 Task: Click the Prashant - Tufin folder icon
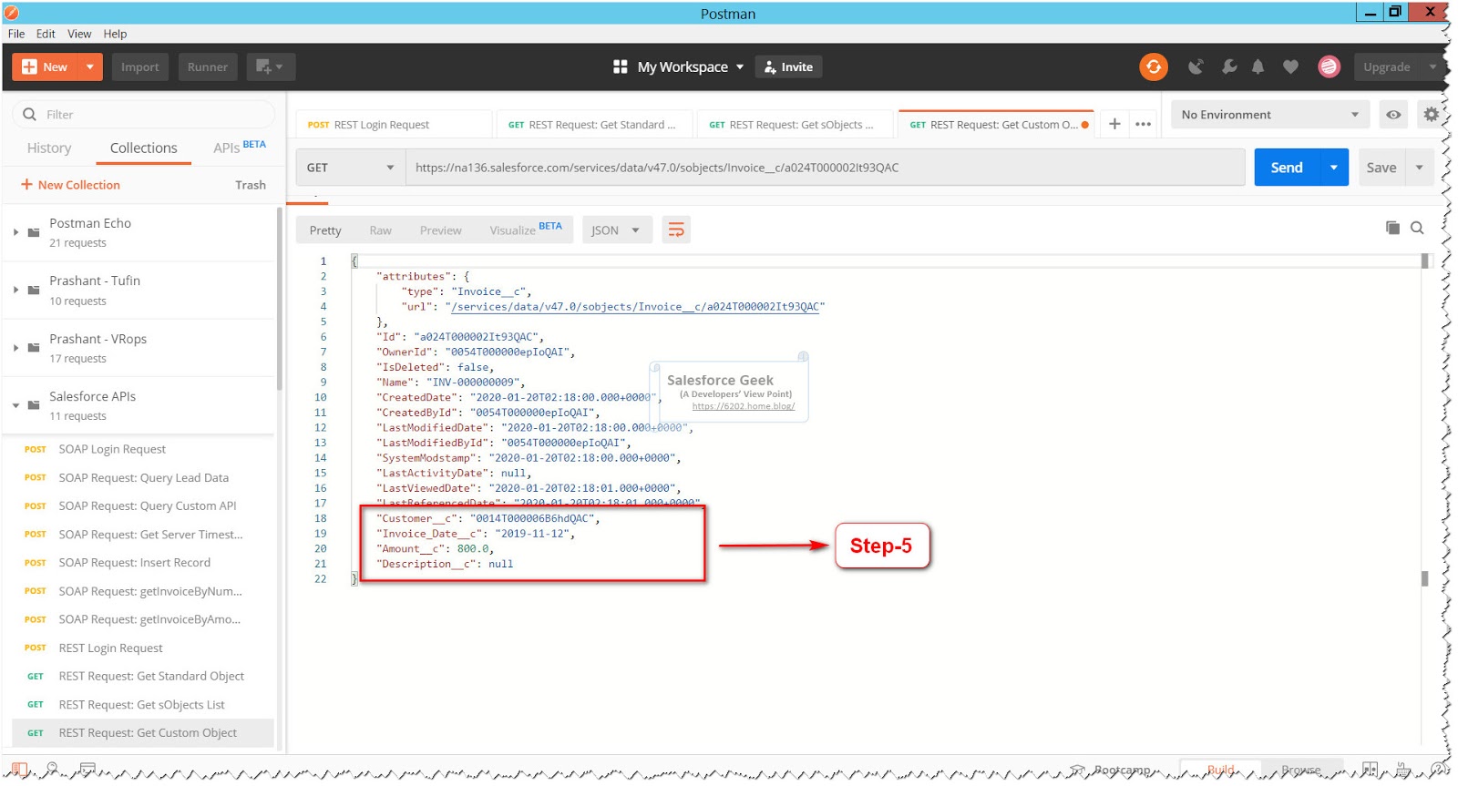pos(34,290)
